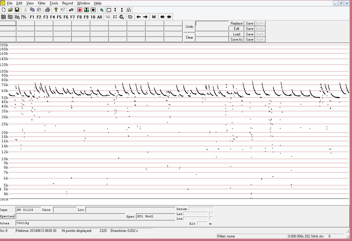Image resolution: width=352 pixels, height=241 pixels.
Task: Click the dashed rectangle selection tool
Action: pos(109,10)
